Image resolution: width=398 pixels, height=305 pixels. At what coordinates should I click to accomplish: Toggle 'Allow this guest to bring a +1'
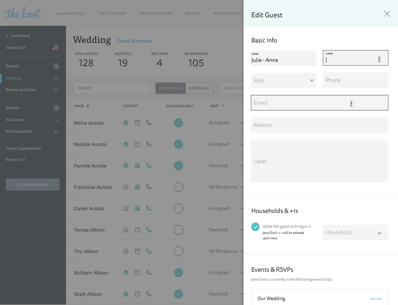(255, 227)
